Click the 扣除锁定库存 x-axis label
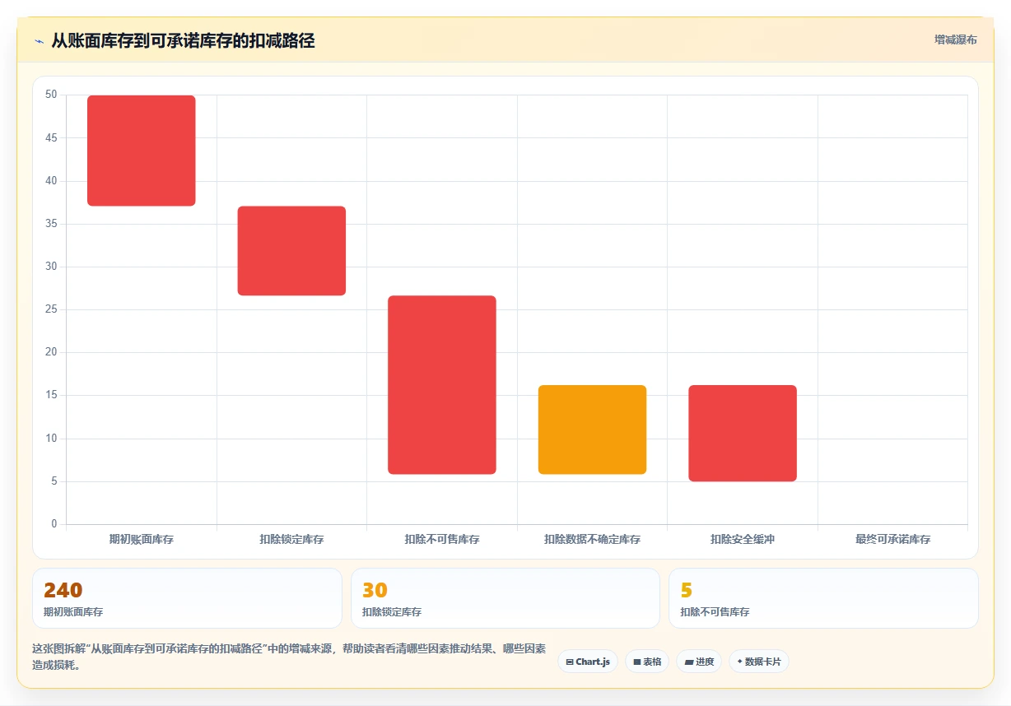Viewport: 1011px width, 706px height. (291, 540)
